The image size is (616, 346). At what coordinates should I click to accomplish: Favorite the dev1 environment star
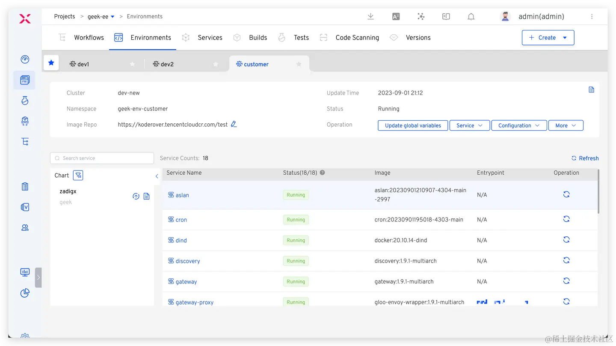[132, 64]
